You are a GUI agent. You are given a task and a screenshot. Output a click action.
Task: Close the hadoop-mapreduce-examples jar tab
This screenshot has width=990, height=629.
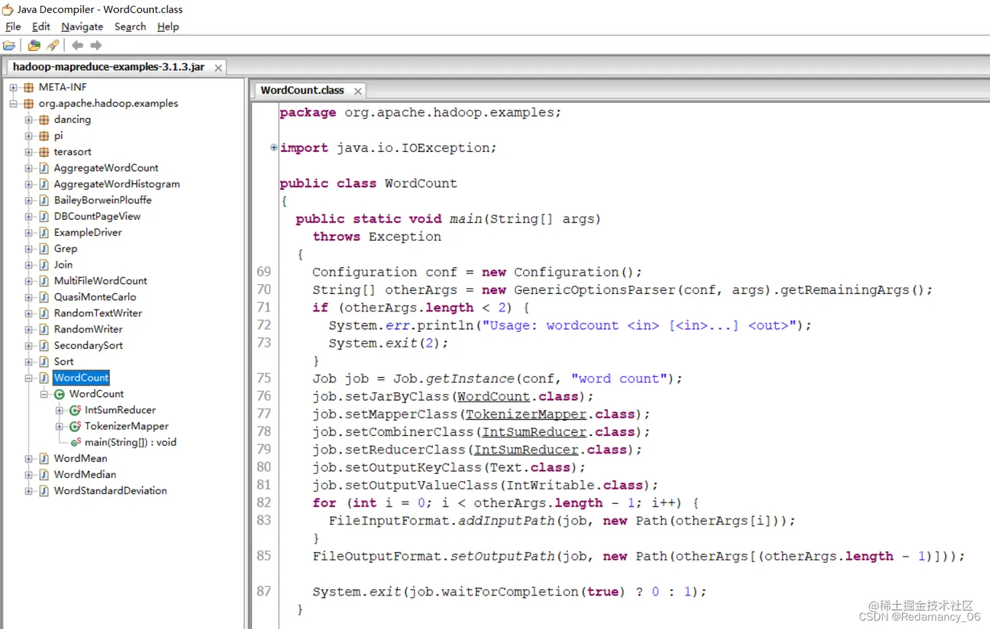pos(219,67)
